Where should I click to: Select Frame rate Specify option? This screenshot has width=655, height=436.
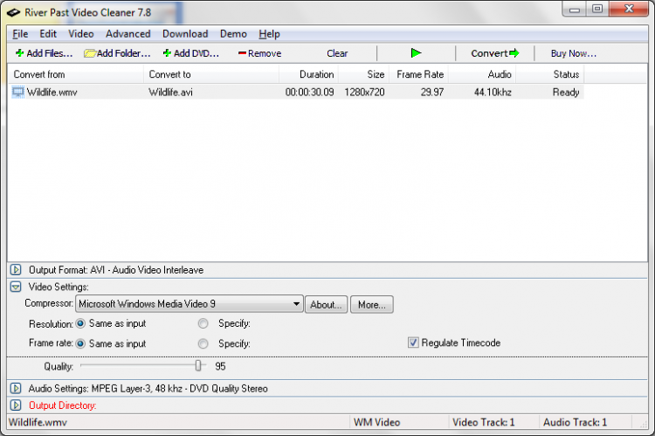[x=203, y=343]
